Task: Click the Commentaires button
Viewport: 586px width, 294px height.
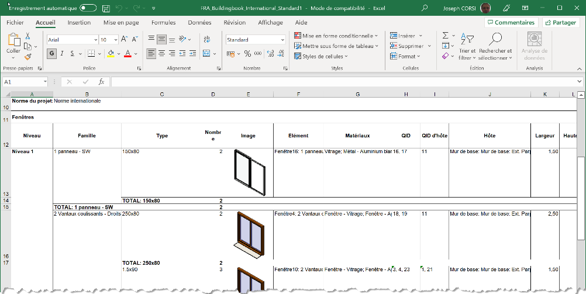Action: [511, 23]
